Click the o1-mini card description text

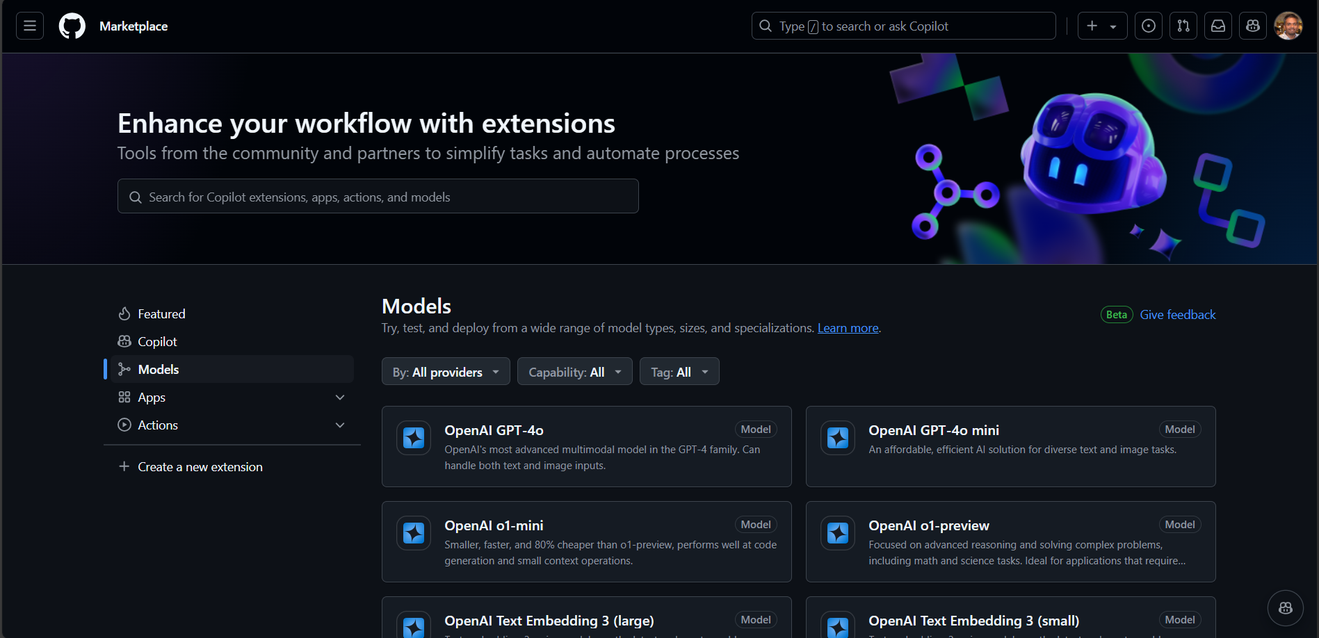[x=610, y=553]
